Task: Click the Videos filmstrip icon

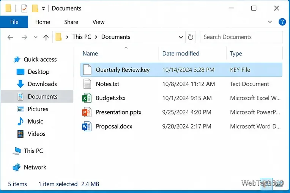Action: pyautogui.click(x=20, y=134)
